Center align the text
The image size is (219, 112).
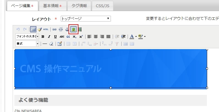click(96, 37)
